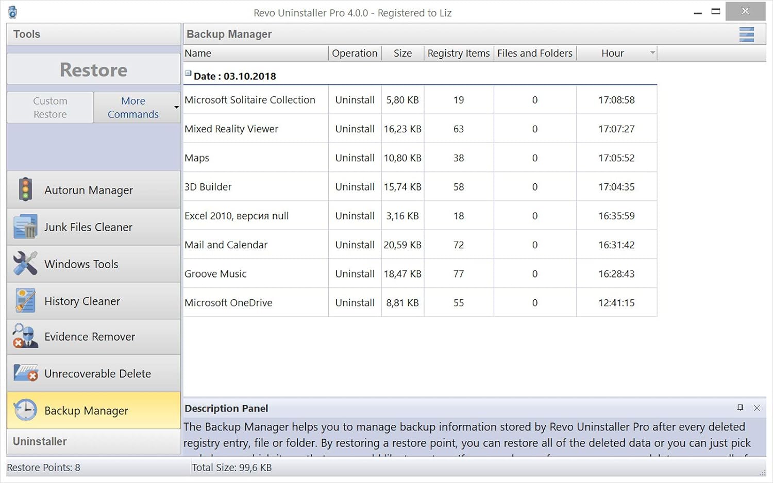Sort by the Name column header
The image size is (773, 483).
click(256, 53)
